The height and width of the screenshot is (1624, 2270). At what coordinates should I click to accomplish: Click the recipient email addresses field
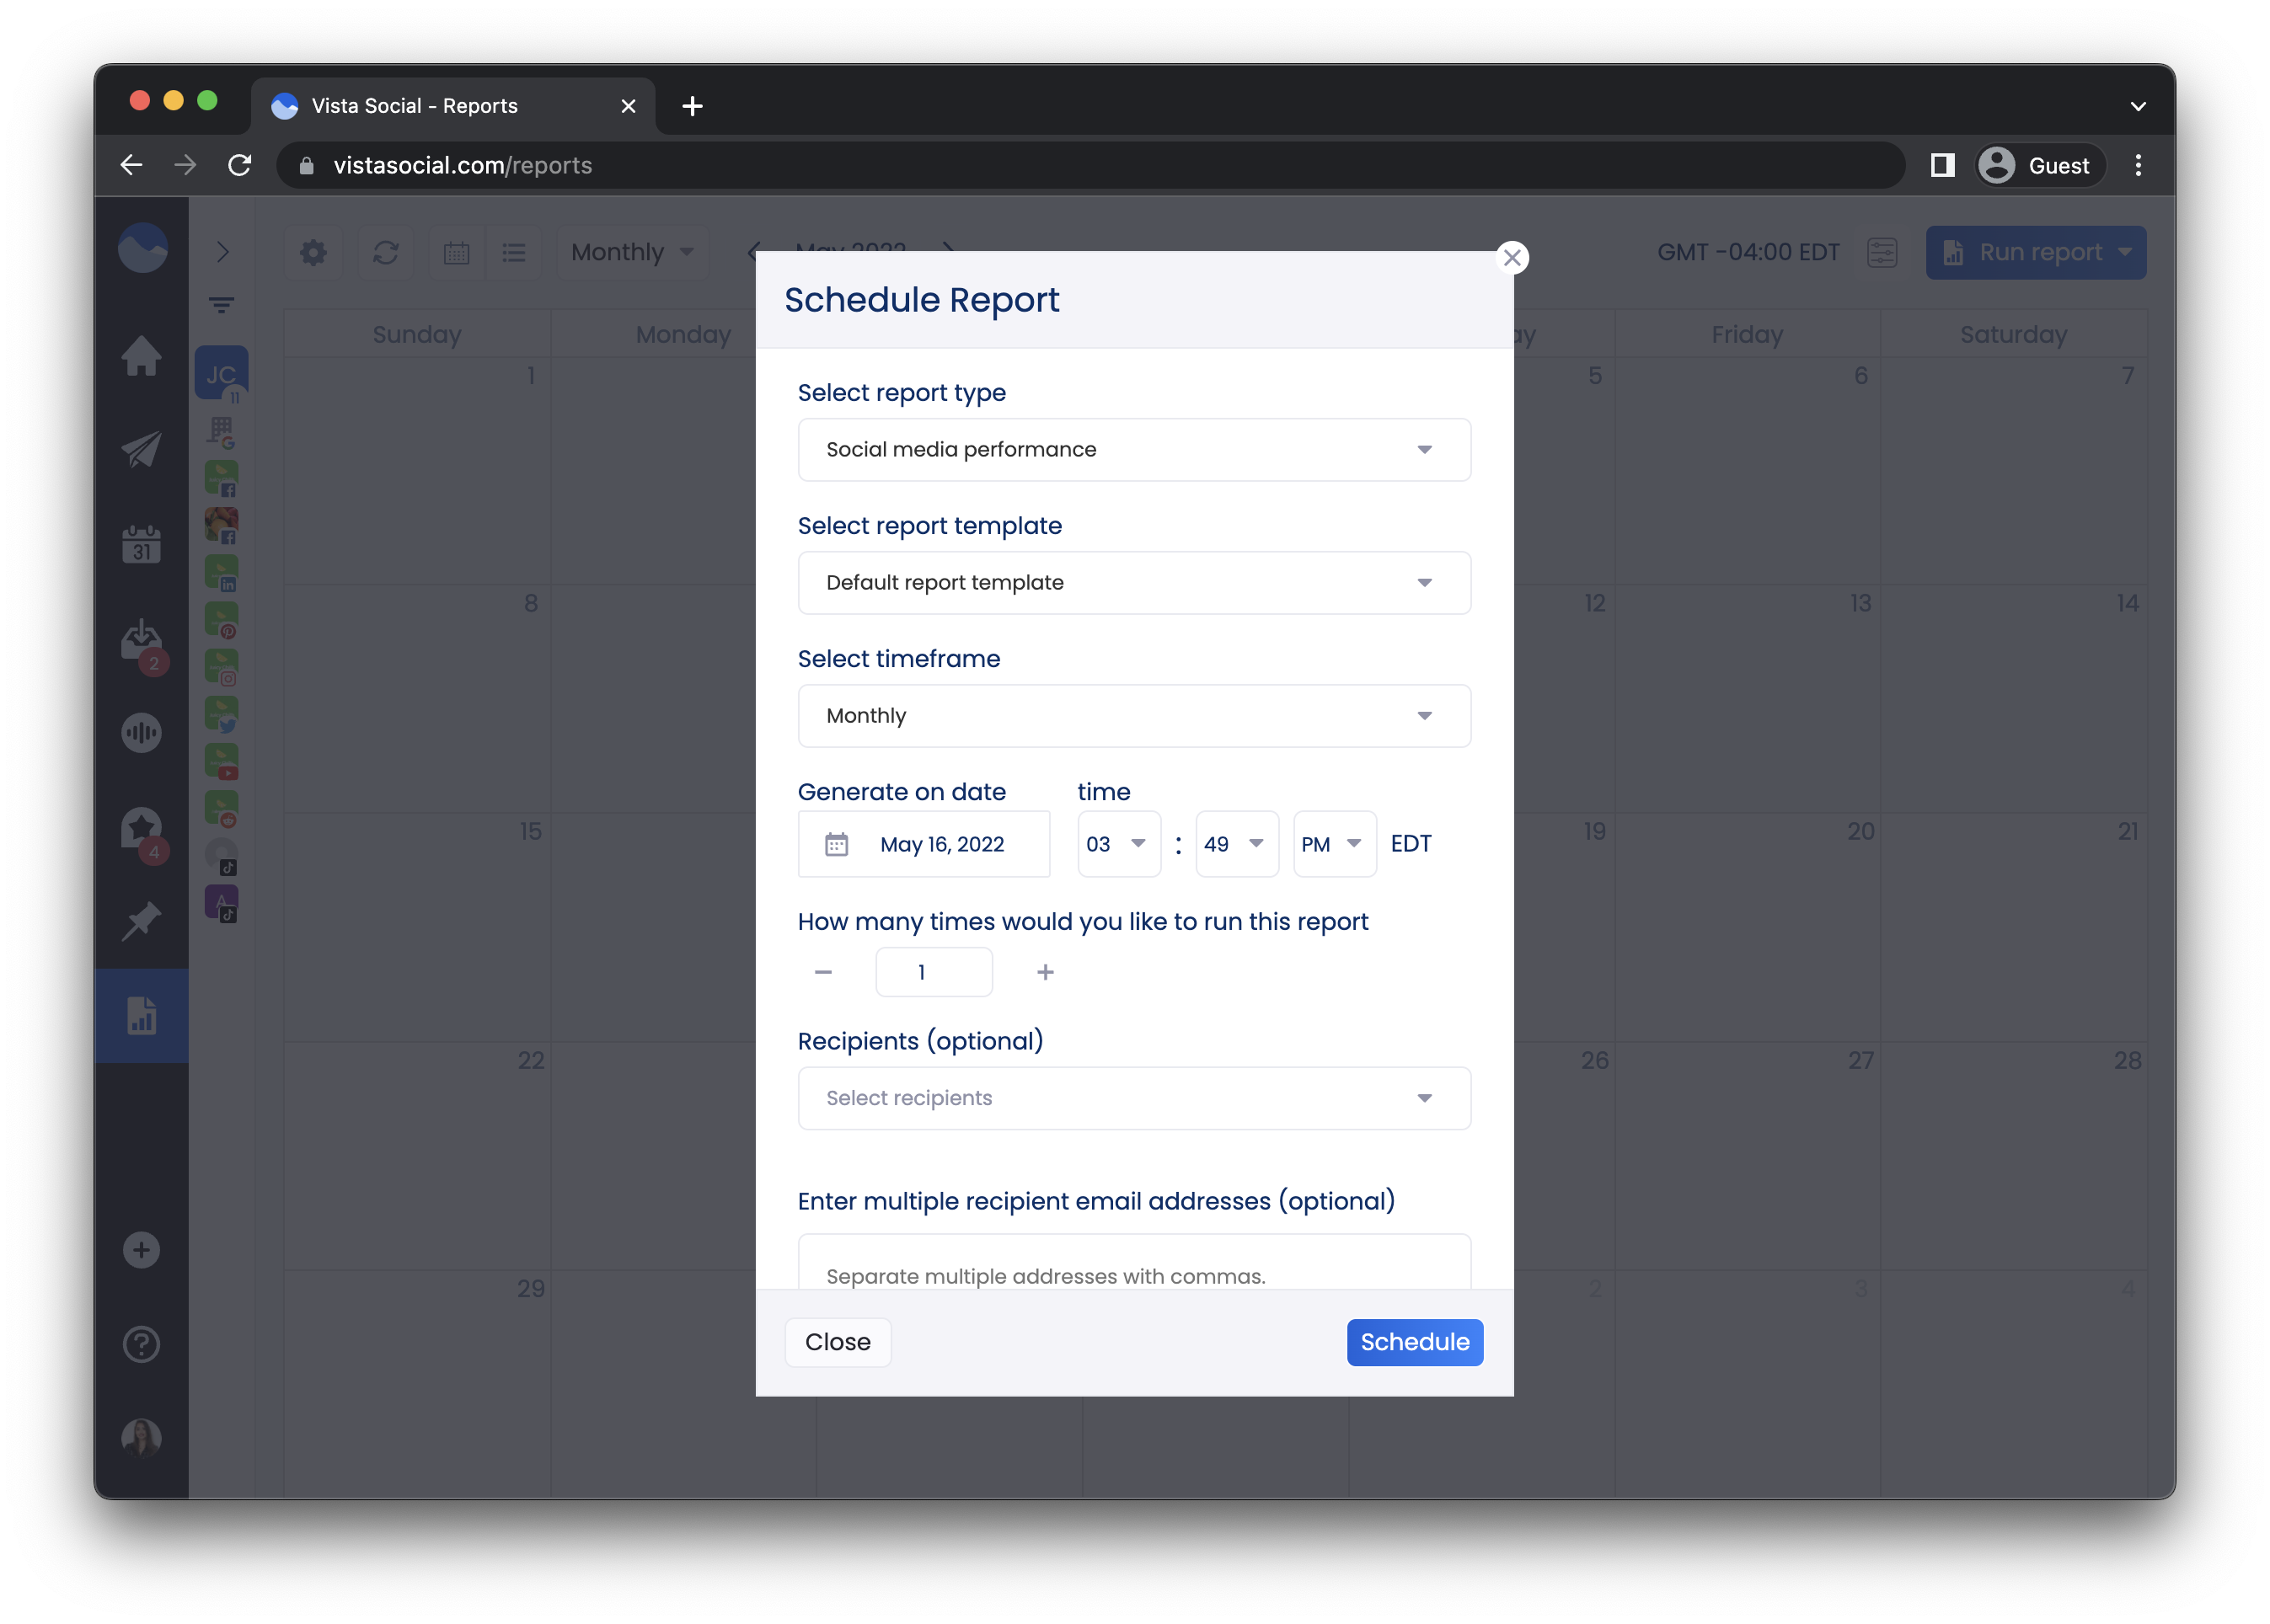click(x=1133, y=1263)
